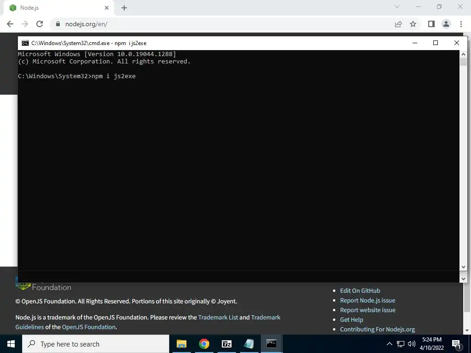Open network status tray icon
Screen dimensions: 471x353
coord(401,344)
